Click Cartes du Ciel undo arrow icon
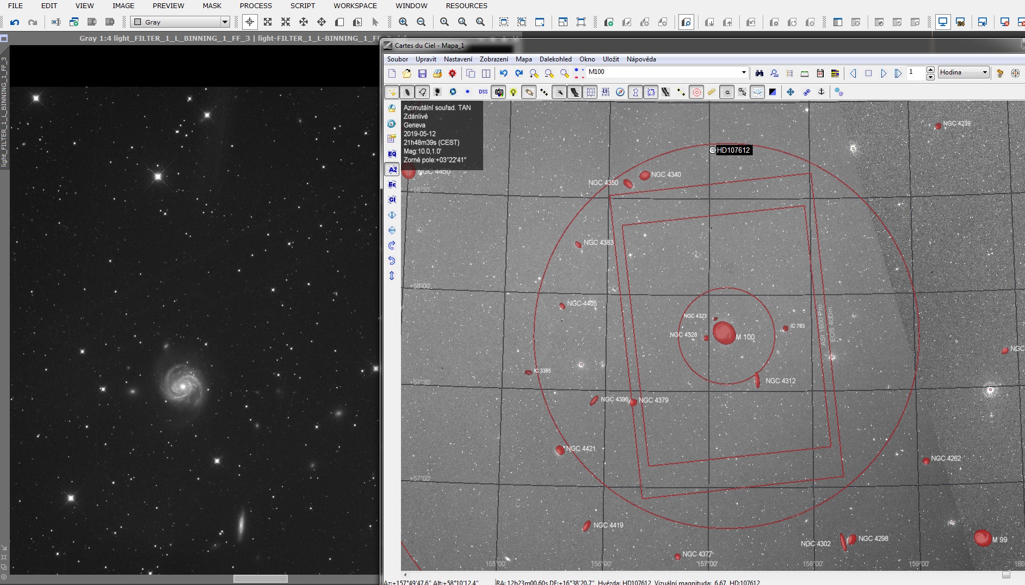 (504, 73)
